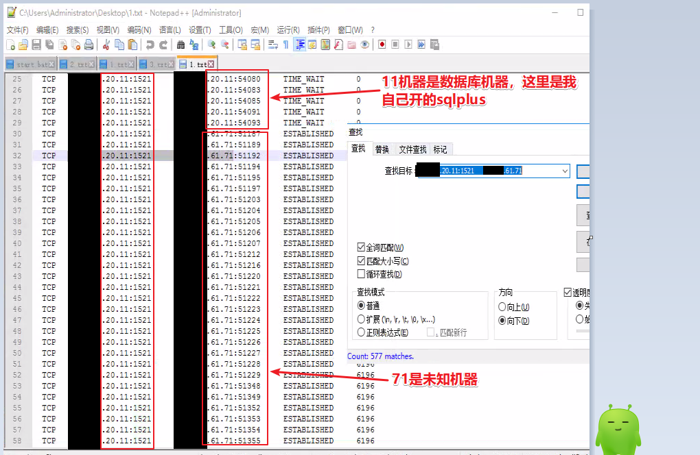700x455 pixels.
Task: Close the 1.txt active tab
Action: [211, 64]
